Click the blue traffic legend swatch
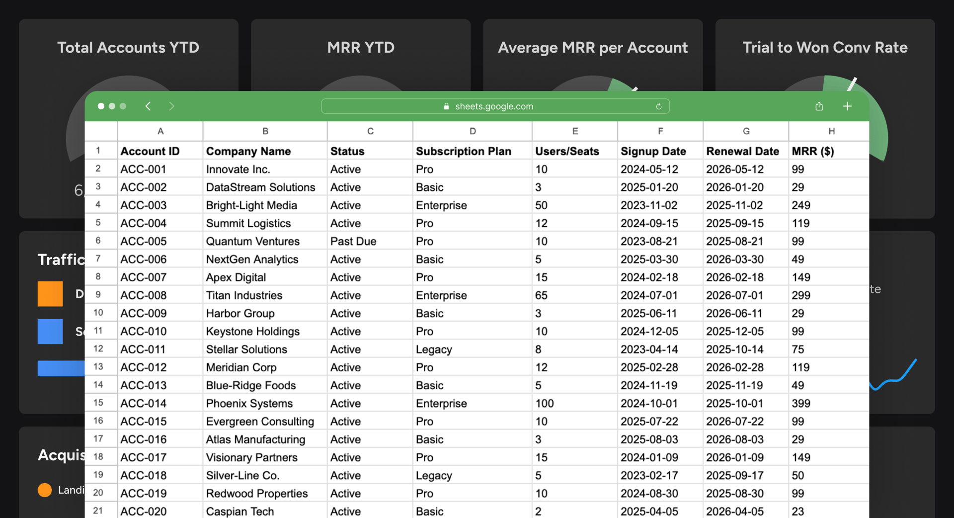Screen dimensions: 954x518 click(50, 332)
